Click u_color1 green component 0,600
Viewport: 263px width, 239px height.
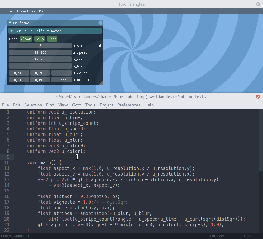(x=40, y=80)
